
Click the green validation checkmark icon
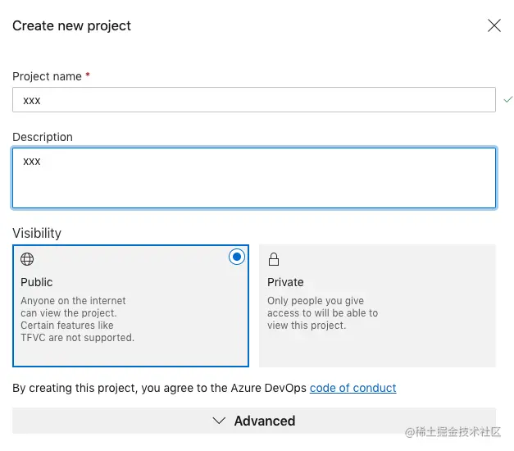click(507, 99)
